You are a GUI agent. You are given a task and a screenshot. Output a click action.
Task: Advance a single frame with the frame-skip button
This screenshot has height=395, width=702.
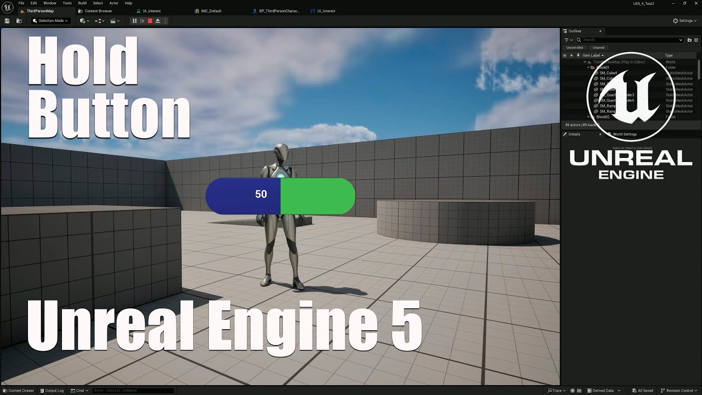coord(142,21)
